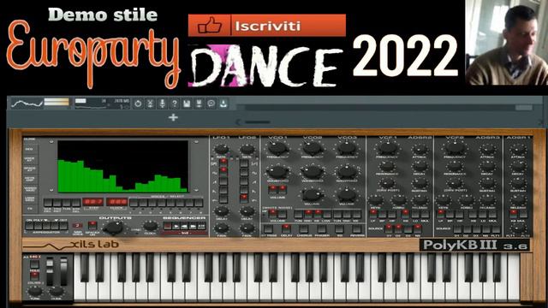Click the bottom-left arrow beside the display
The height and width of the screenshot is (308, 548).
(51, 190)
